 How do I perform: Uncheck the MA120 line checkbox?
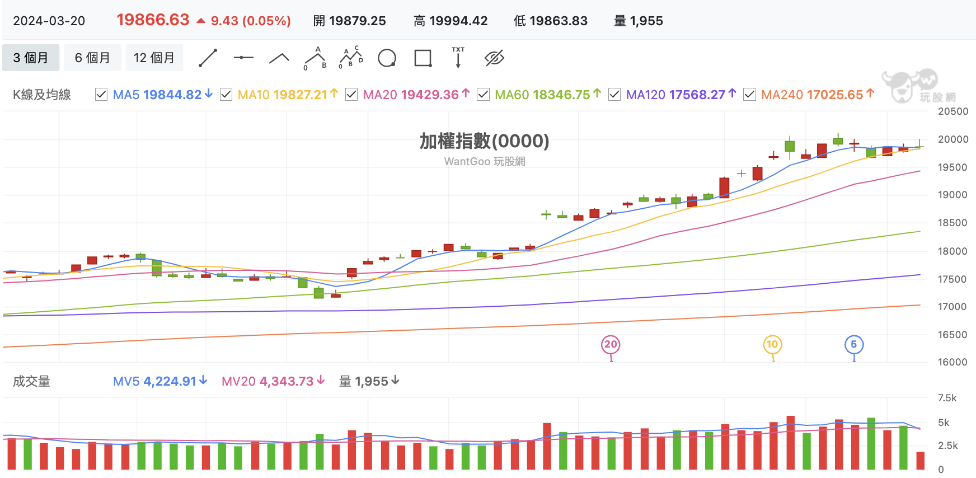pos(614,95)
